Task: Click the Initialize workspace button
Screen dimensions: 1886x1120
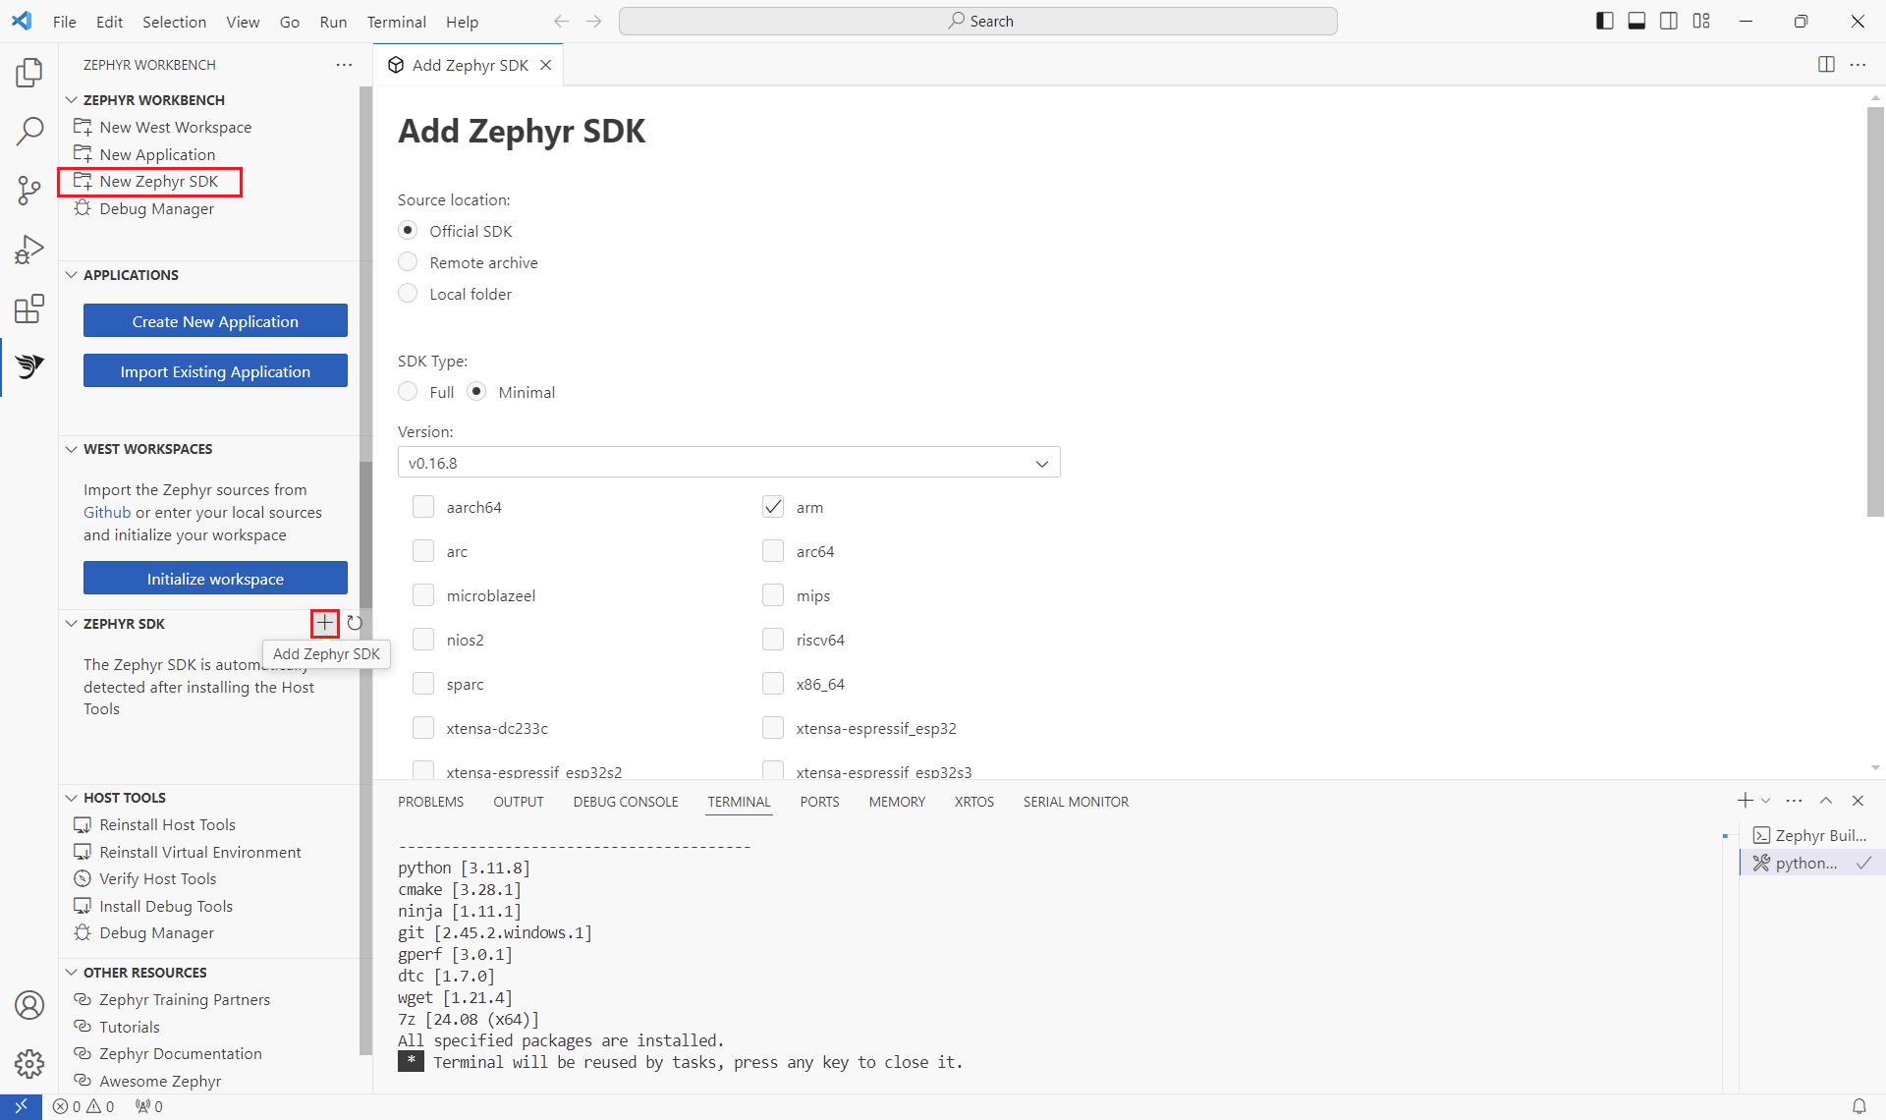Action: tap(215, 579)
